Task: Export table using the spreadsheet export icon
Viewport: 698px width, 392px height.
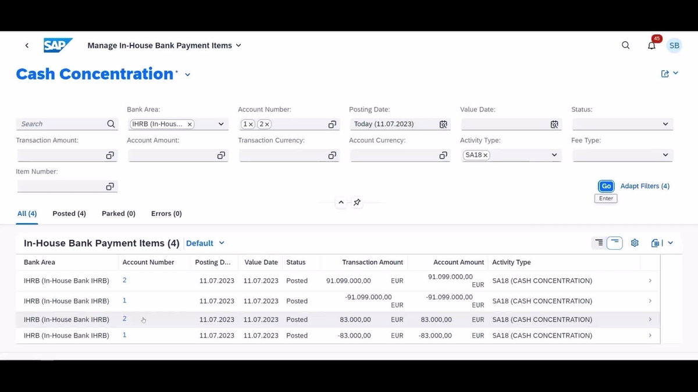Action: click(x=657, y=243)
